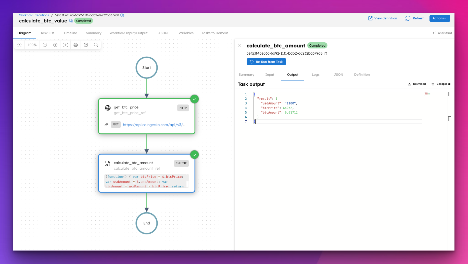
Task: Select the calculate_btc_amount task node
Action: click(x=147, y=173)
